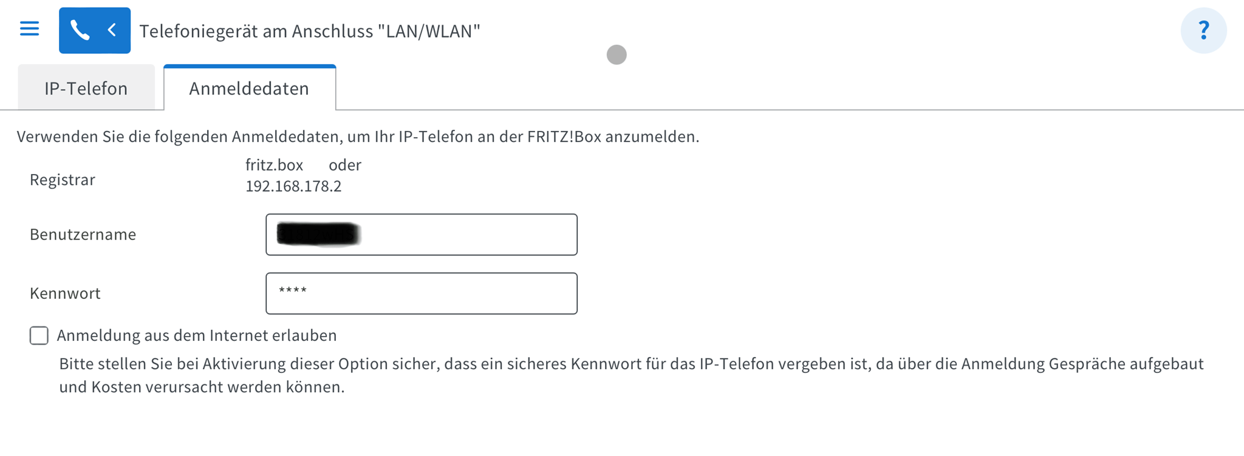Click into the Kennwort password field
The height and width of the screenshot is (456, 1244).
point(422,293)
